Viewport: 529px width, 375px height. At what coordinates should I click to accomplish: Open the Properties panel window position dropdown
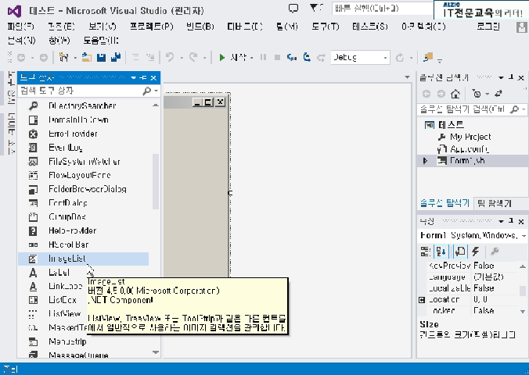502,221
